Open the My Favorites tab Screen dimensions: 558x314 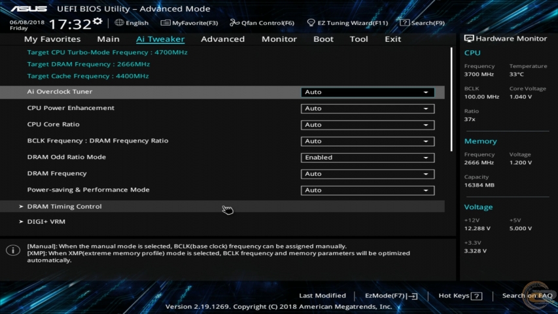tap(52, 39)
